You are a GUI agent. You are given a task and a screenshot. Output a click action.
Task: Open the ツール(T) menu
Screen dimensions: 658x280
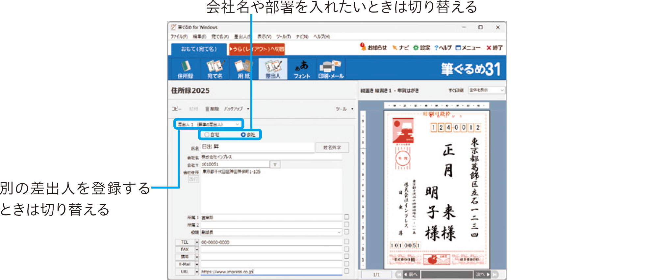coord(283,37)
